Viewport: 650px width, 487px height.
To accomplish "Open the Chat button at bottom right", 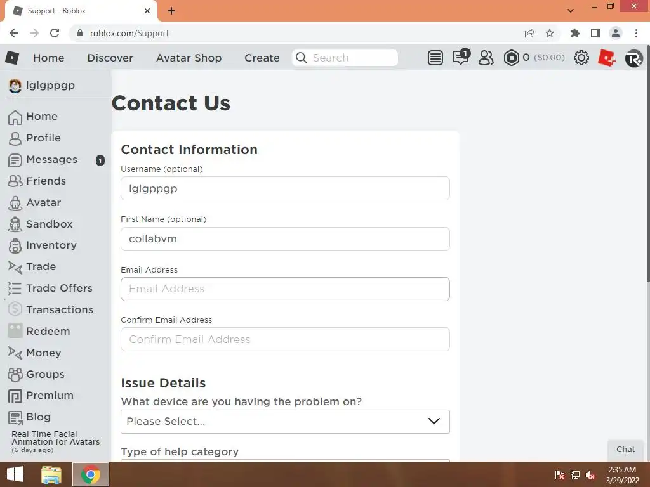I will (x=625, y=450).
